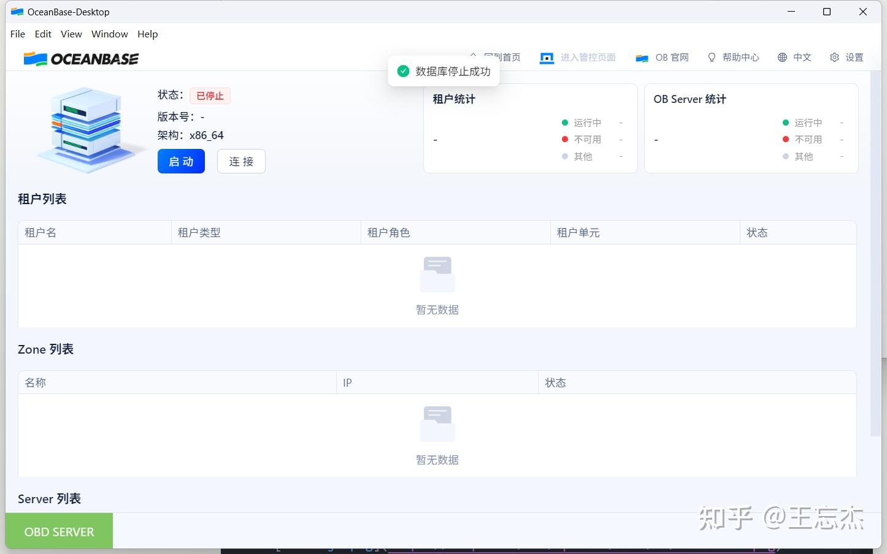Collapse 回到首页 using the chevron arrow

point(473,55)
